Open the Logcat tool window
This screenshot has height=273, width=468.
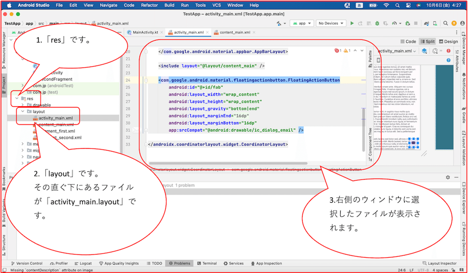(83, 263)
